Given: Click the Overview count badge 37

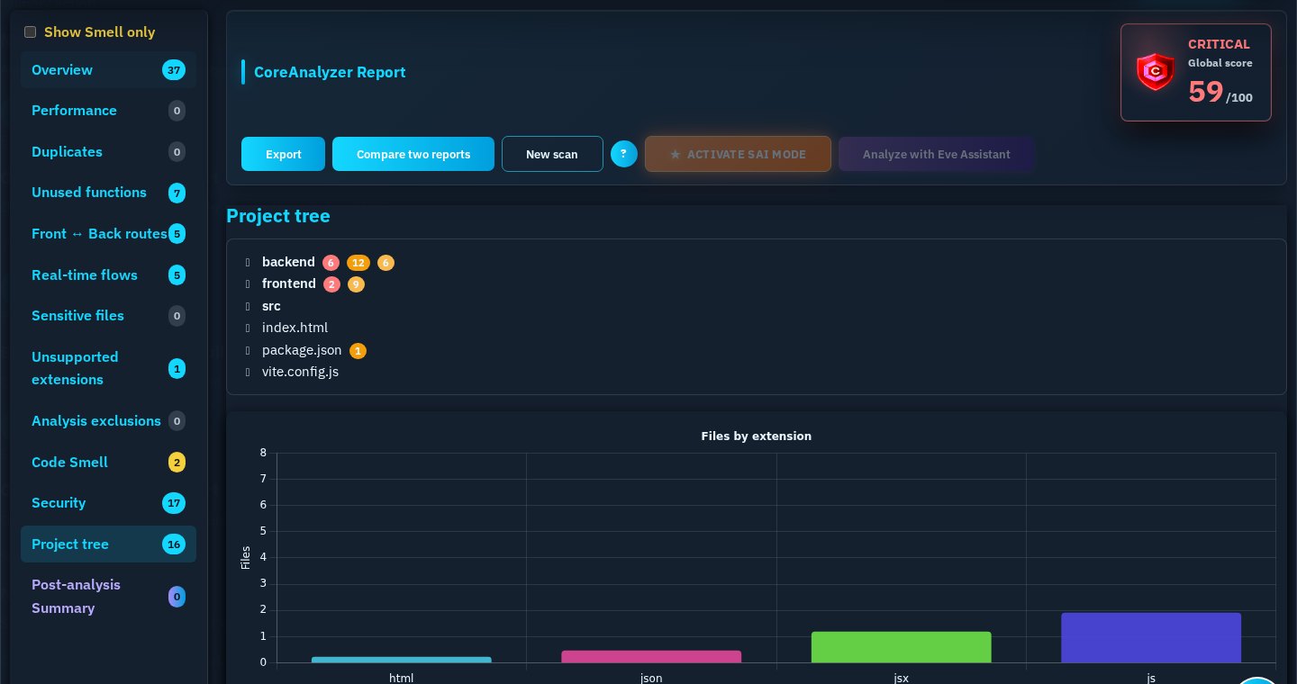Looking at the screenshot, I should point(174,70).
